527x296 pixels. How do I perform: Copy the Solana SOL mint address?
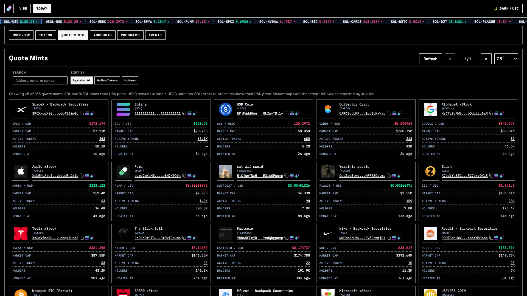[184, 113]
